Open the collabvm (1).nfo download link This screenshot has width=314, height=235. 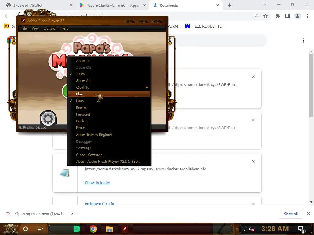[100, 203]
